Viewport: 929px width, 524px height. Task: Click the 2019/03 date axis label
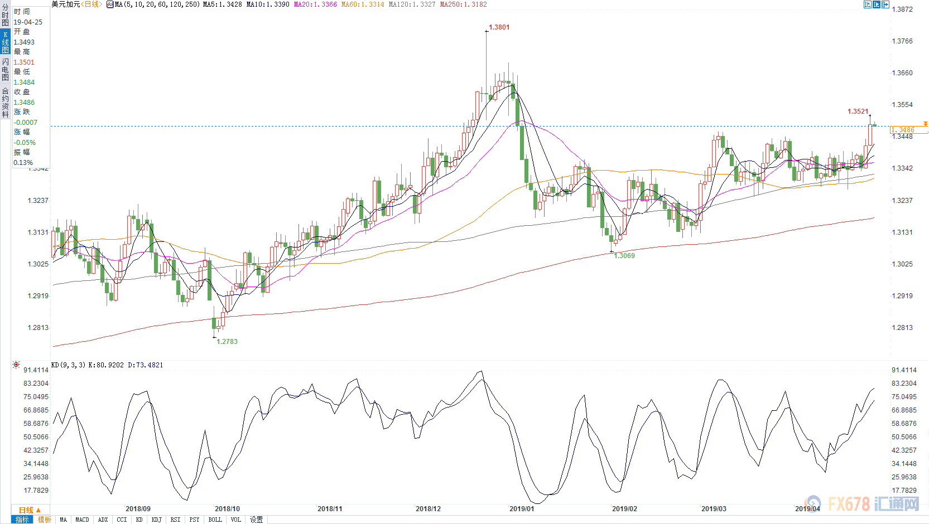pos(714,509)
